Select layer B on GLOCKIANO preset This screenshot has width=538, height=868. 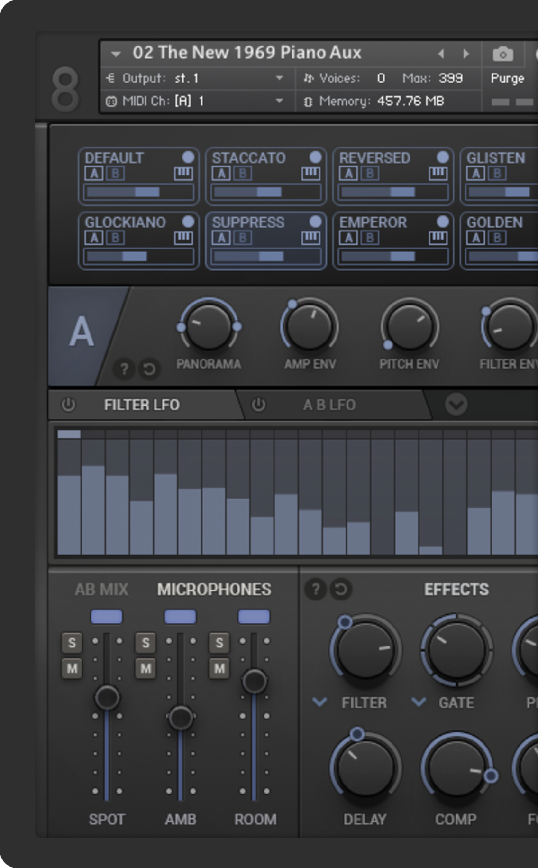tap(115, 238)
